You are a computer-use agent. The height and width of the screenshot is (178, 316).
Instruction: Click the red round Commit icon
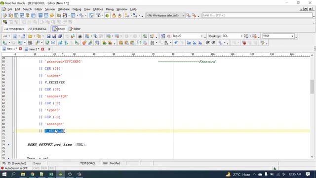pyautogui.click(x=84, y=43)
